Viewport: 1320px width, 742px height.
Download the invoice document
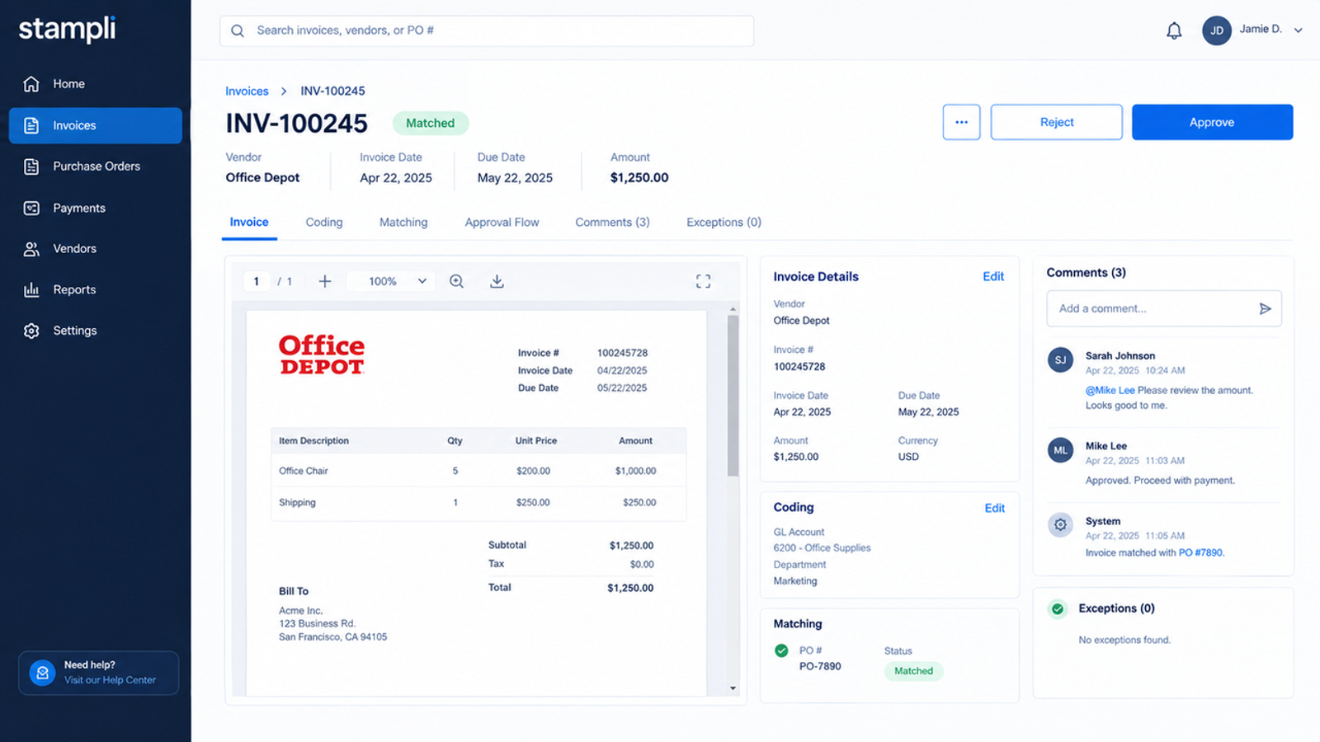pos(497,281)
